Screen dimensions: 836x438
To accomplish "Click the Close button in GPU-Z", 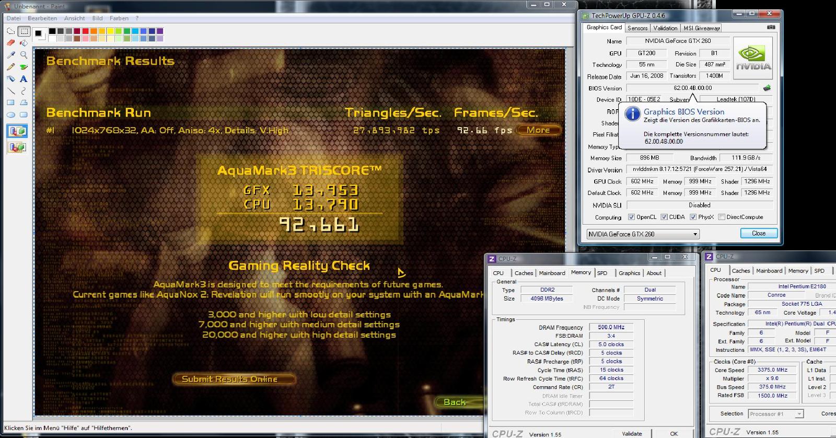I will point(759,233).
